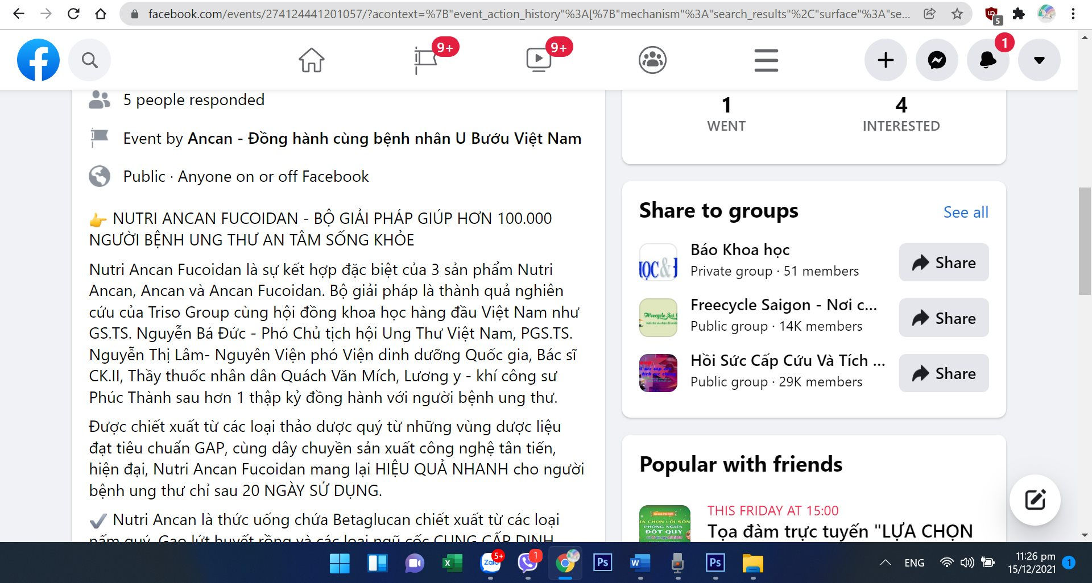Share this page icon in address bar
This screenshot has height=583, width=1092.
click(930, 14)
